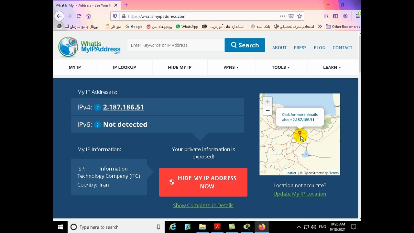Close the map popup bubble
Image resolution: width=414 pixels, height=233 pixels.
click(x=321, y=112)
